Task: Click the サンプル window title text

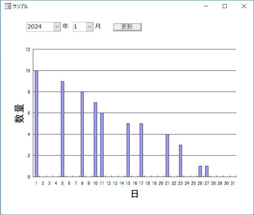Action: [20, 6]
